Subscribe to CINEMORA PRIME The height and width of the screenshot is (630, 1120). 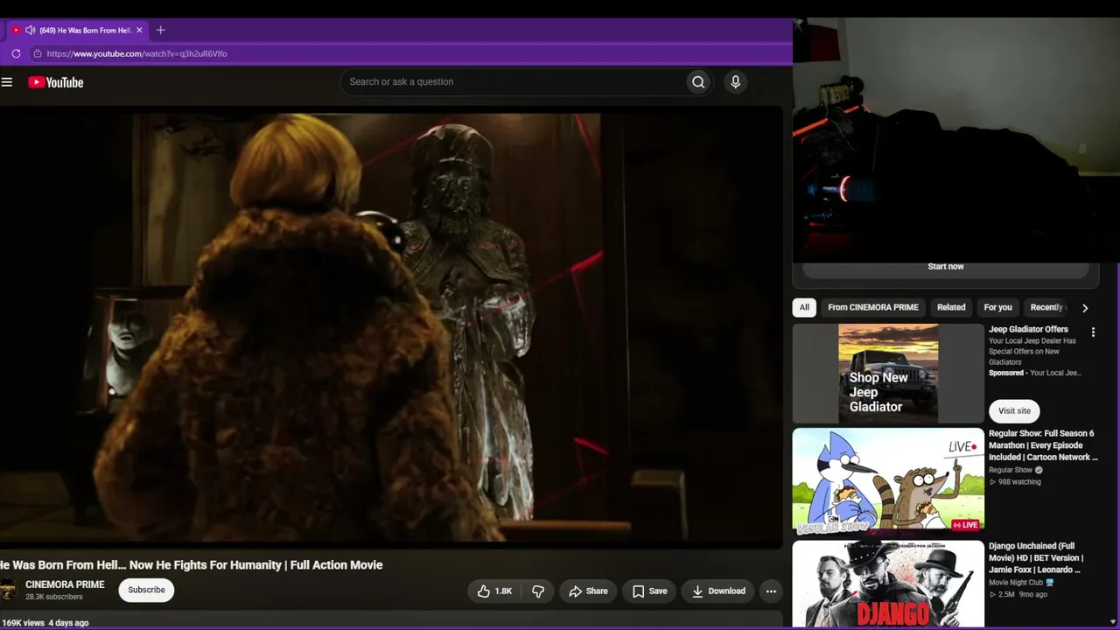(146, 590)
